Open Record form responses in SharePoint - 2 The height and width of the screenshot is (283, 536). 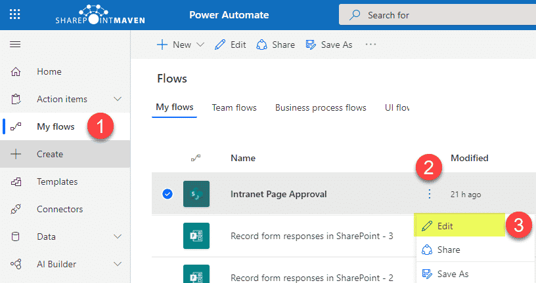pos(312,278)
